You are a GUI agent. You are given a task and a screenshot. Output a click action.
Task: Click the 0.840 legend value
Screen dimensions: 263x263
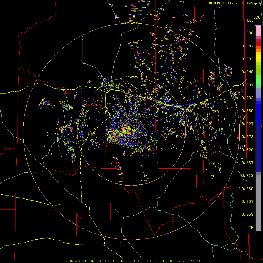click(x=248, y=72)
